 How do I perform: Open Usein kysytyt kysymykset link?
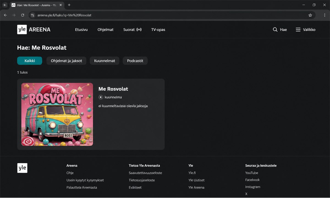pyautogui.click(x=85, y=180)
